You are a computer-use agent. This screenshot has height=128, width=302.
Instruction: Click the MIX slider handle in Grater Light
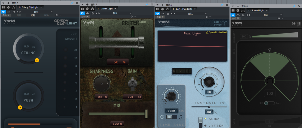coord(146,114)
